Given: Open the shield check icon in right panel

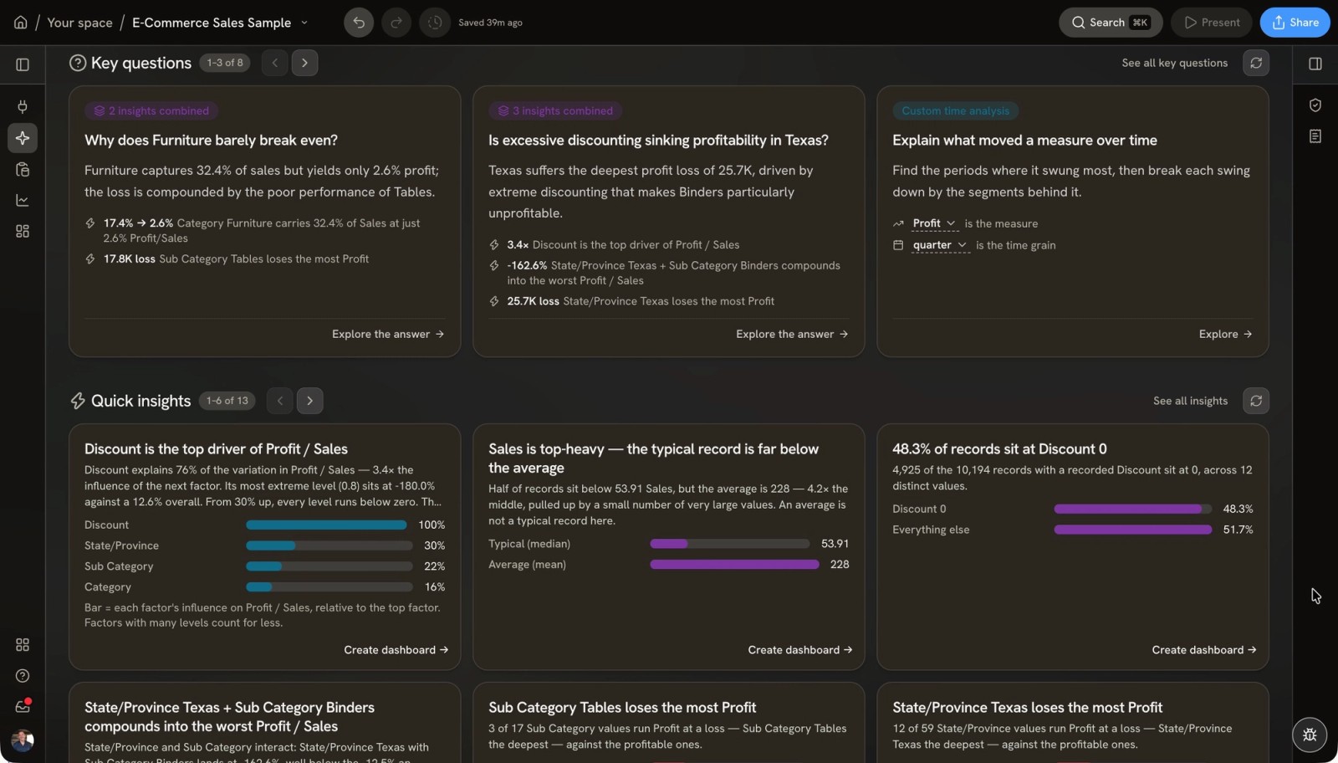Looking at the screenshot, I should pos(1315,105).
